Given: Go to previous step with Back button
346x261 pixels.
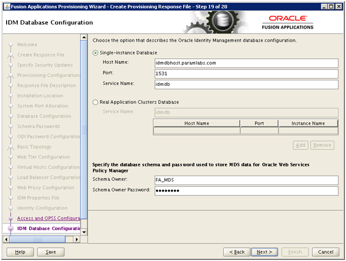Looking at the screenshot, I should (x=237, y=252).
